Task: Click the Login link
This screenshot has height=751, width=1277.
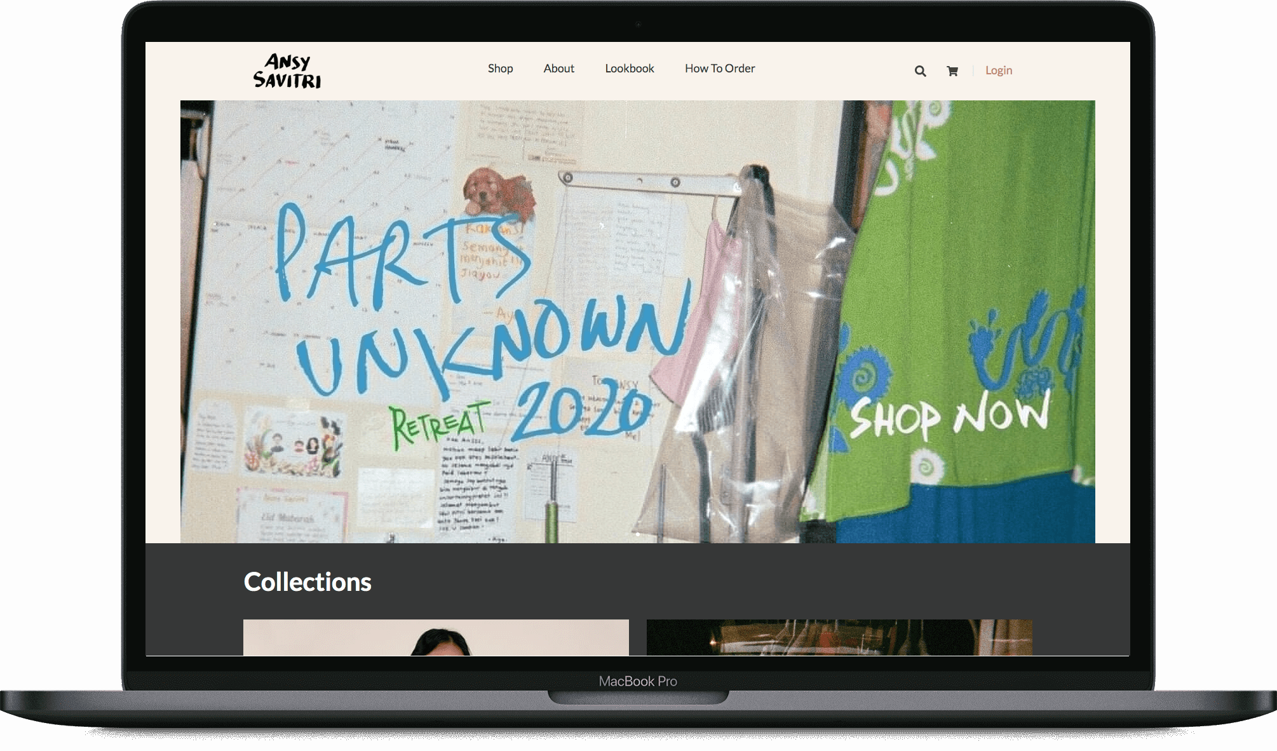Action: coord(998,71)
